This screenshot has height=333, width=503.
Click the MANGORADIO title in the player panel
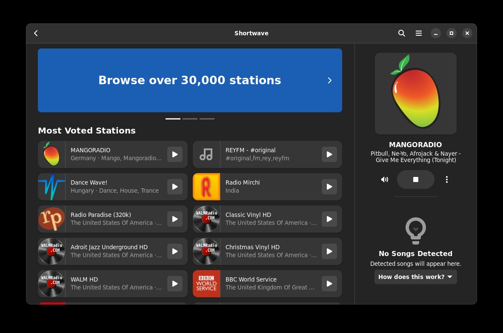pos(415,145)
